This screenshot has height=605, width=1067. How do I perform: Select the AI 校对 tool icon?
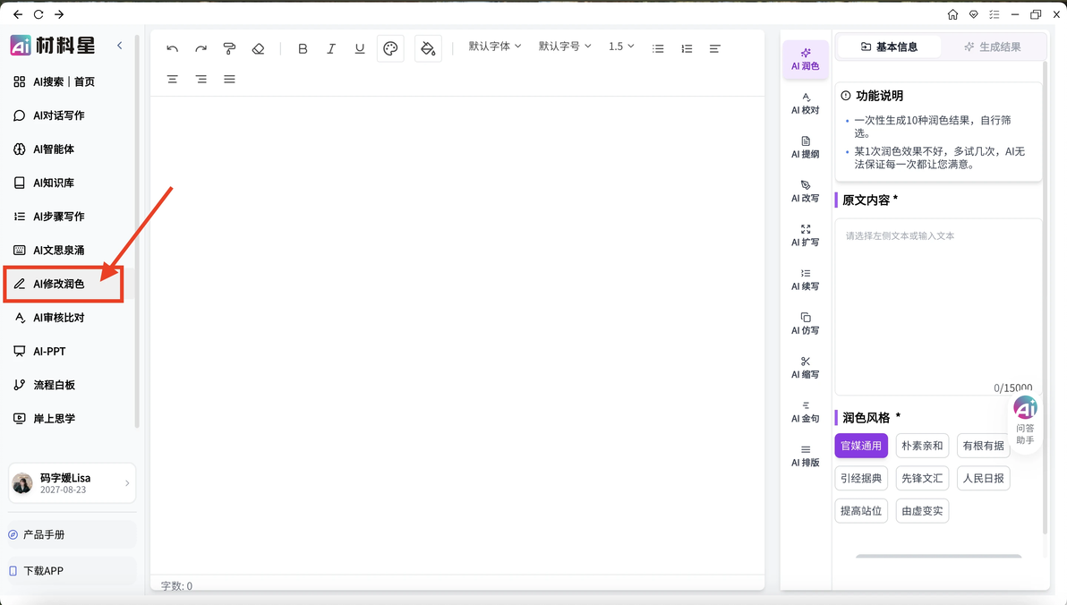tap(805, 104)
